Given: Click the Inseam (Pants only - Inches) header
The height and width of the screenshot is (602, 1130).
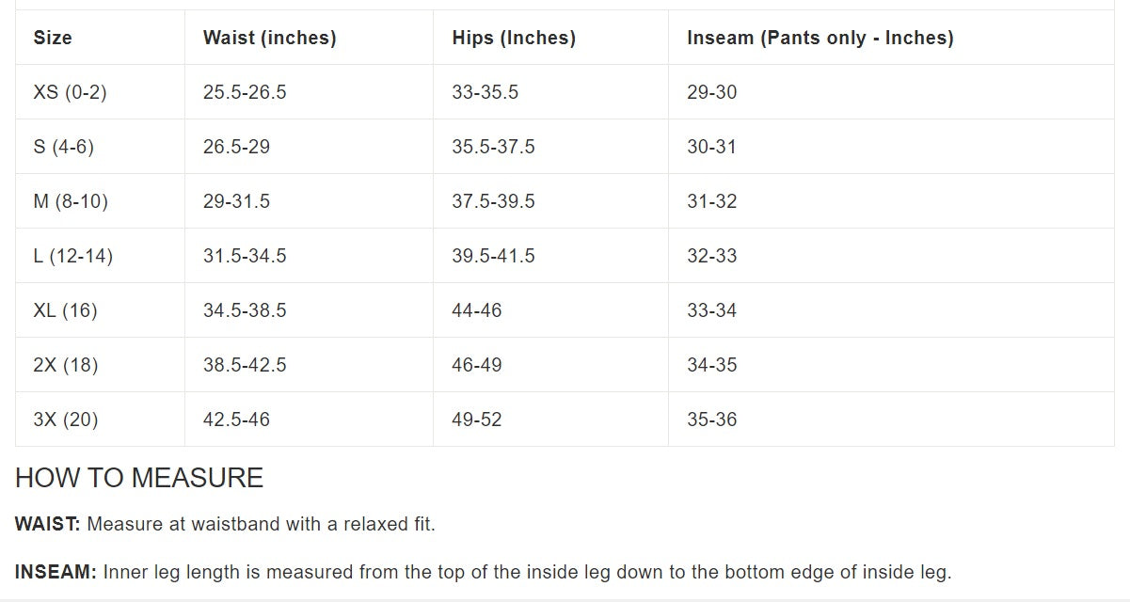Looking at the screenshot, I should pos(820,38).
